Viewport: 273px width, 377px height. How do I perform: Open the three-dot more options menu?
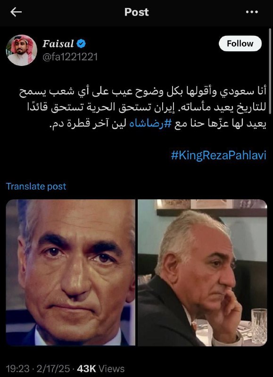(x=252, y=12)
